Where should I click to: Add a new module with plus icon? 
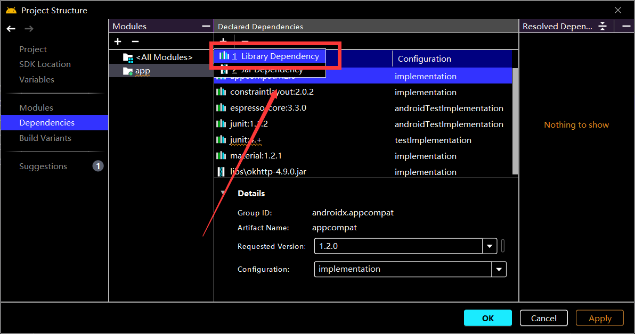tap(118, 41)
